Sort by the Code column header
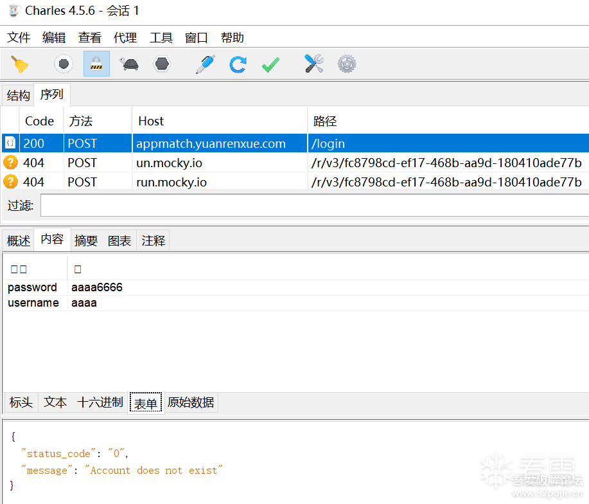 pyautogui.click(x=41, y=121)
